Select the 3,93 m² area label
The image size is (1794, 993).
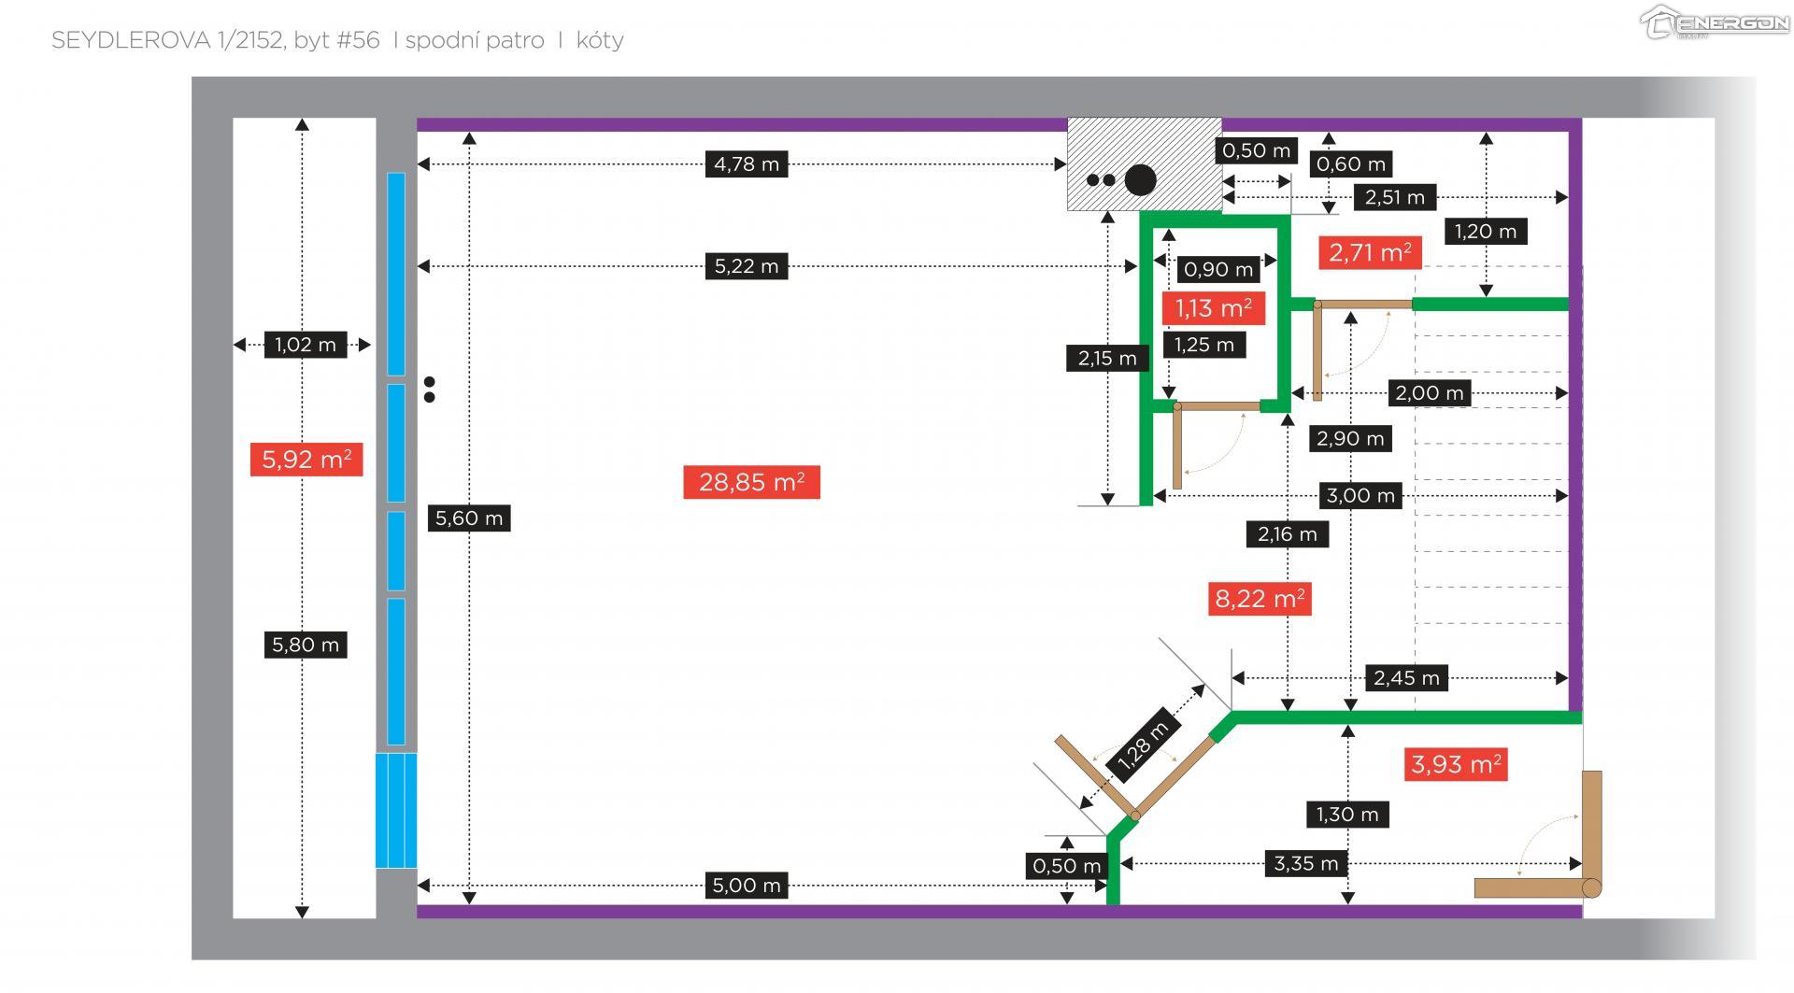tap(1455, 764)
